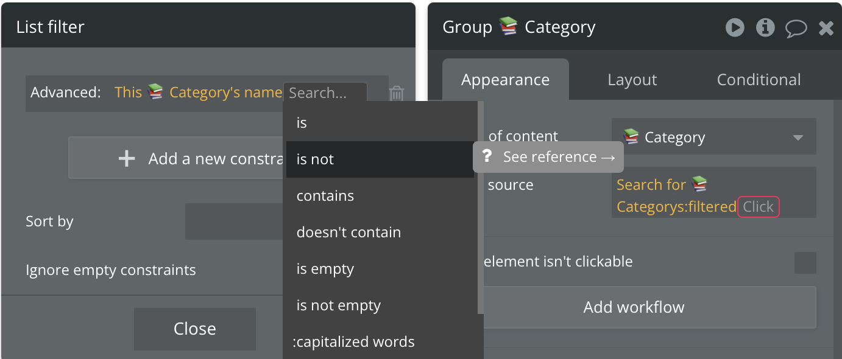The width and height of the screenshot is (842, 359).
Task: Click the question mark reference icon
Action: pos(487,156)
